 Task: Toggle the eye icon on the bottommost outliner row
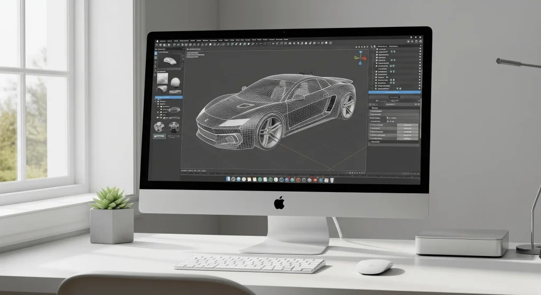point(420,89)
